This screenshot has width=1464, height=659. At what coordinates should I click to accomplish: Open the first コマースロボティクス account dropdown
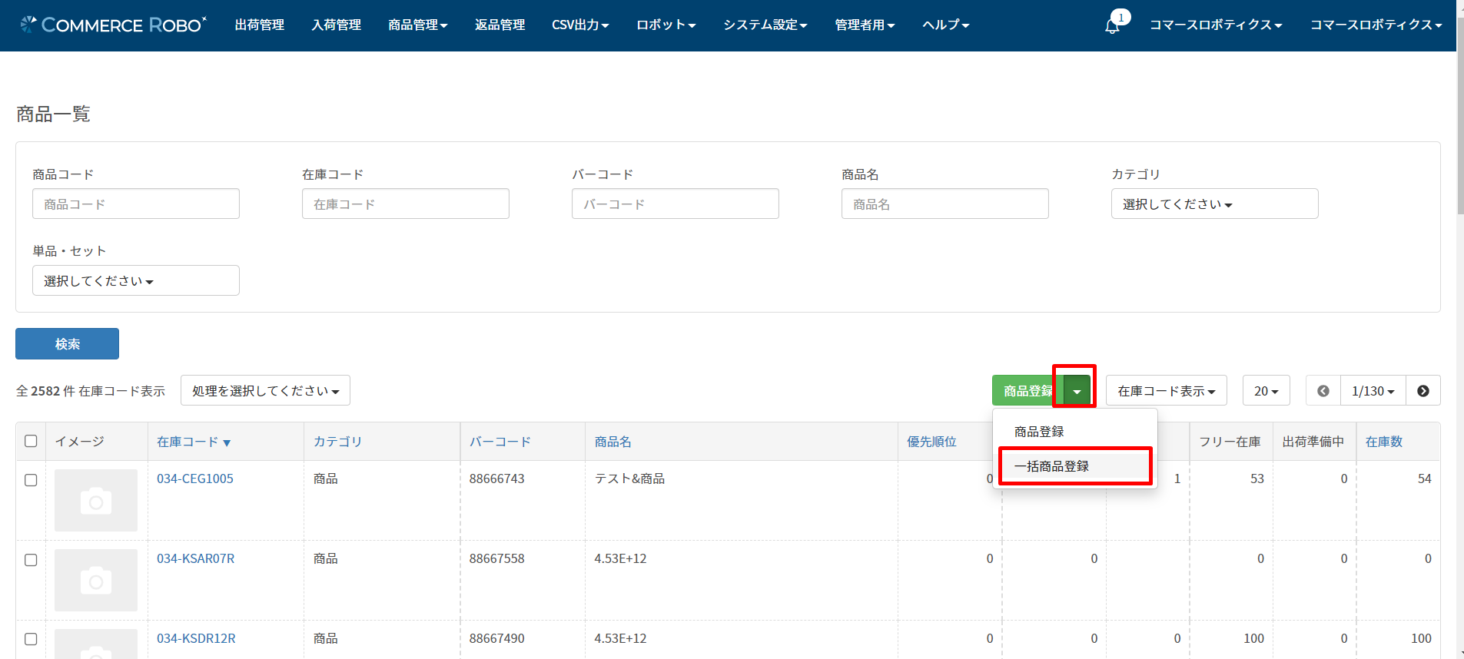pyautogui.click(x=1216, y=25)
